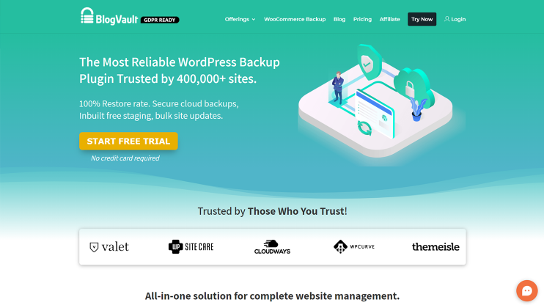Image resolution: width=544 pixels, height=305 pixels.
Task: Open WooCommerce Backup page
Action: click(295, 20)
